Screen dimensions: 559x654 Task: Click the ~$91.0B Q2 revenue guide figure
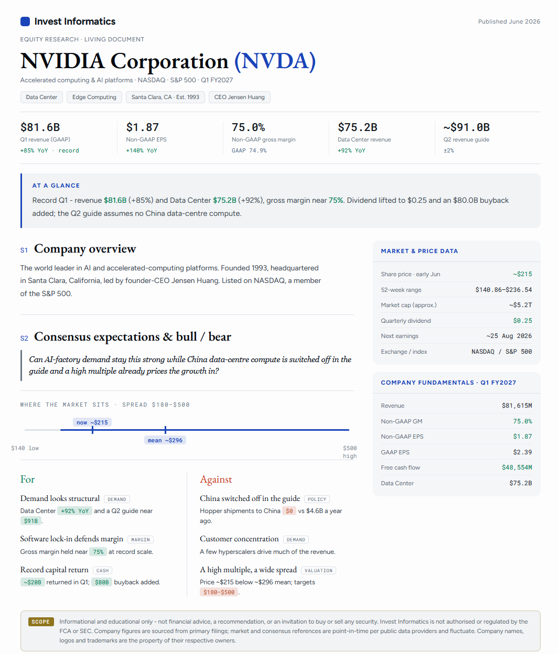467,127
